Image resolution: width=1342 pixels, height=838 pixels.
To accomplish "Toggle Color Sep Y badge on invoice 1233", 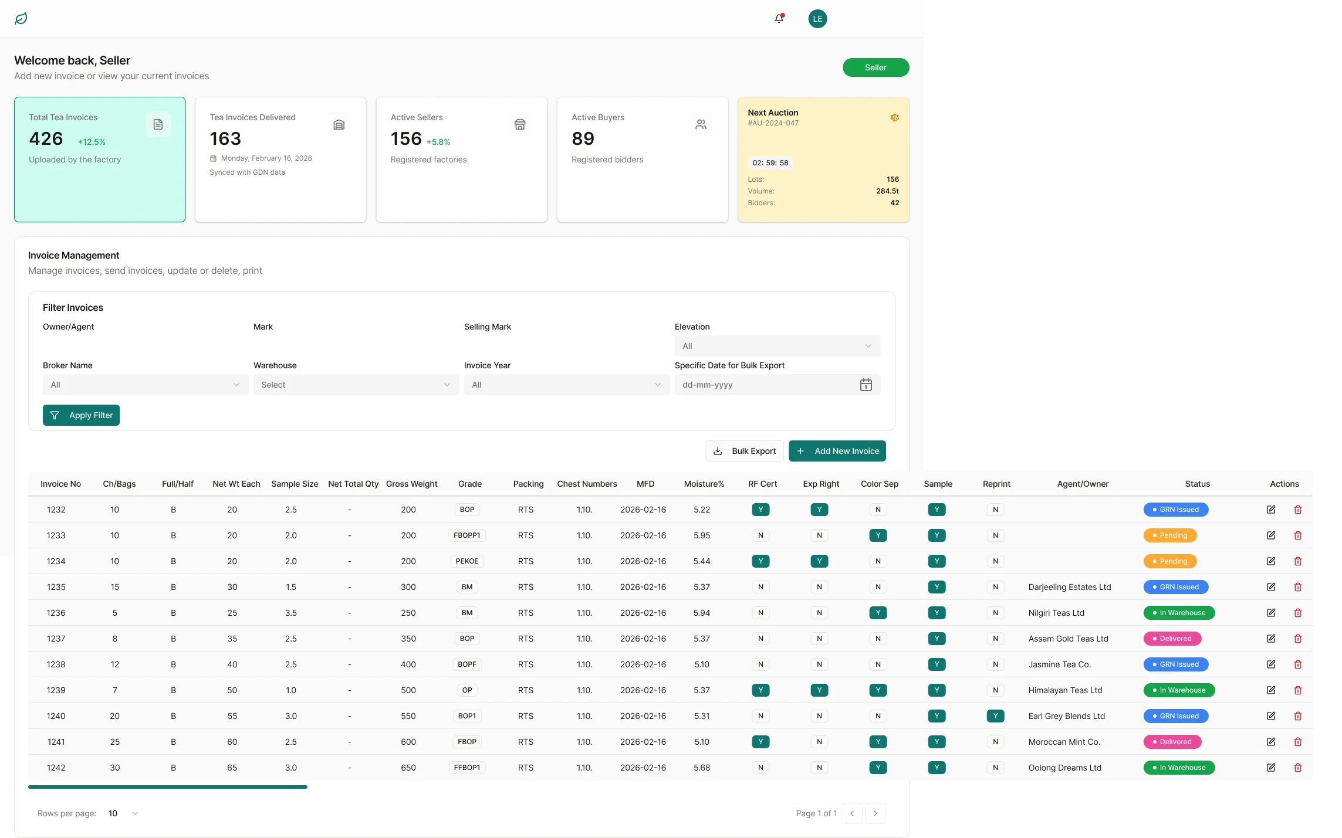I will [x=878, y=535].
